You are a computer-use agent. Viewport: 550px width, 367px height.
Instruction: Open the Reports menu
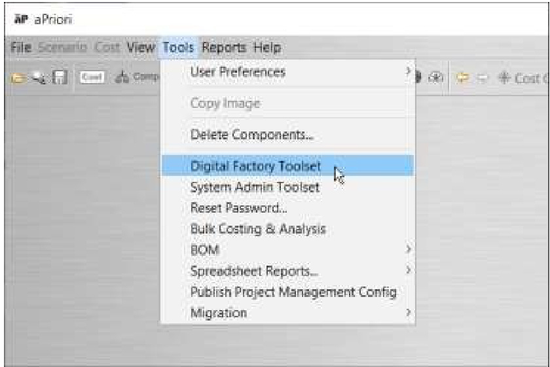[224, 48]
